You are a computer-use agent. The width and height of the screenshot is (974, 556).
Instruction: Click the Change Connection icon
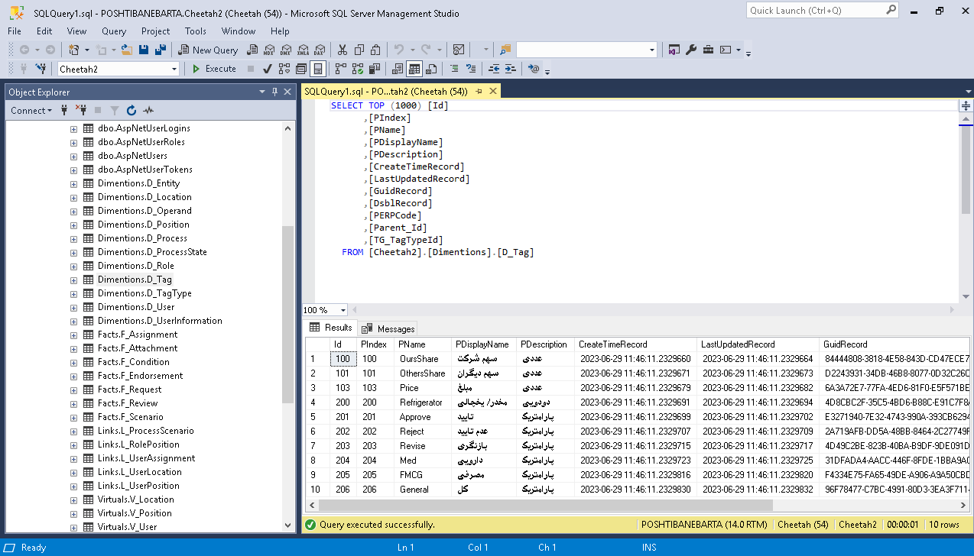(x=41, y=69)
